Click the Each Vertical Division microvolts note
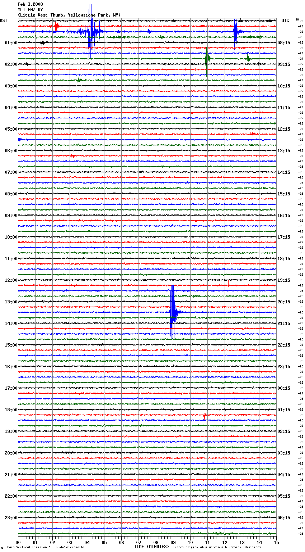305x552 pixels. pyautogui.click(x=46, y=547)
